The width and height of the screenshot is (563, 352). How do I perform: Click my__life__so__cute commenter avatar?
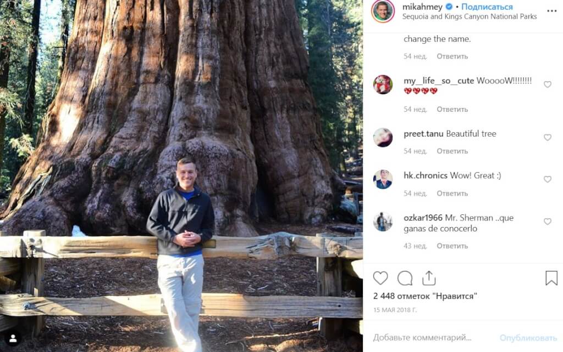point(383,84)
